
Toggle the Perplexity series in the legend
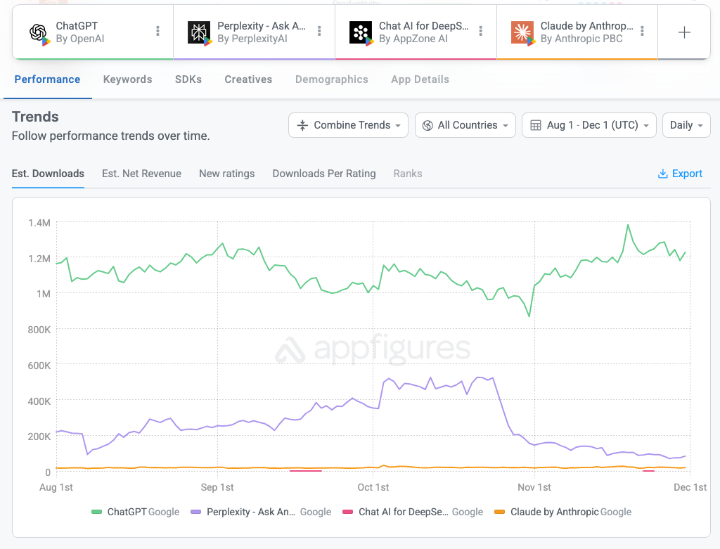[x=261, y=512]
